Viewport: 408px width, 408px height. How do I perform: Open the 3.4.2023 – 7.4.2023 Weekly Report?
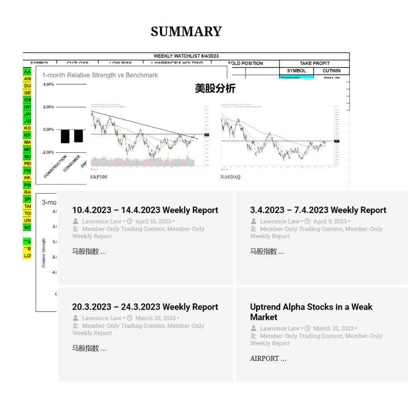click(x=318, y=210)
